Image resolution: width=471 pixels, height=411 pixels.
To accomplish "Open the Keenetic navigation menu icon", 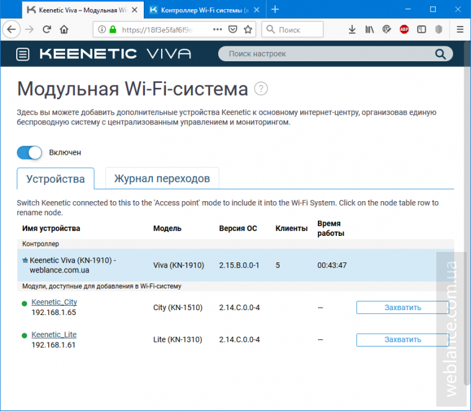I will tap(23, 54).
